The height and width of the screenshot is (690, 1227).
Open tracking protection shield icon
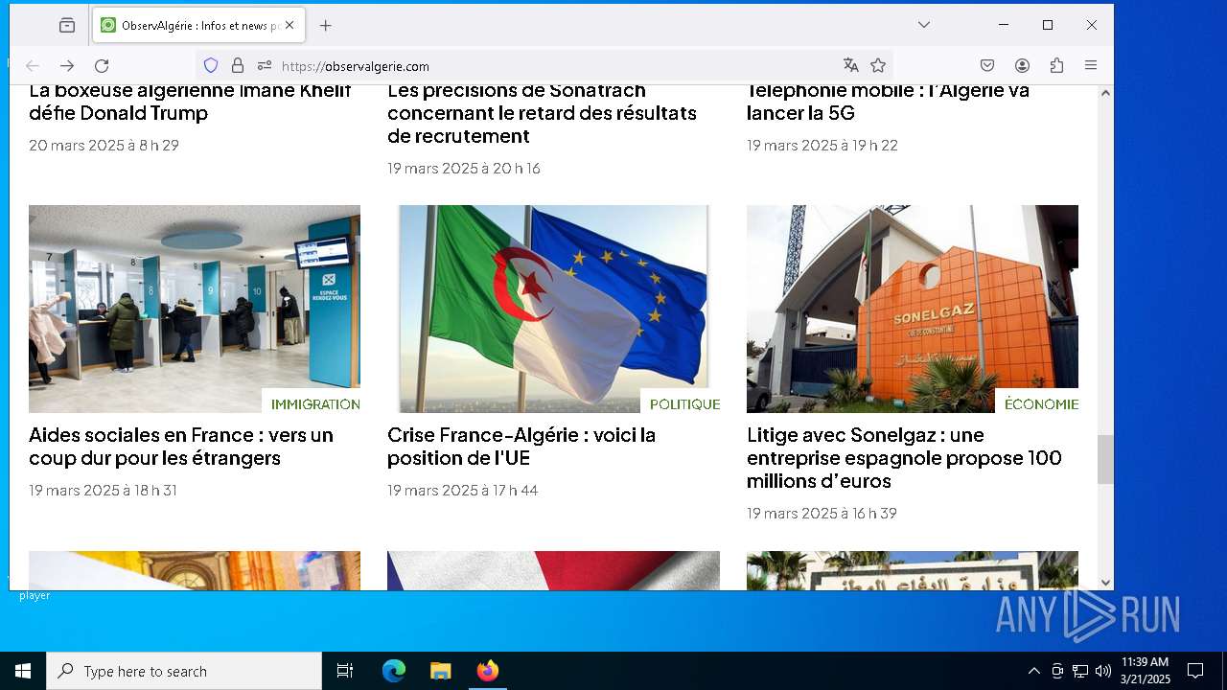point(211,66)
